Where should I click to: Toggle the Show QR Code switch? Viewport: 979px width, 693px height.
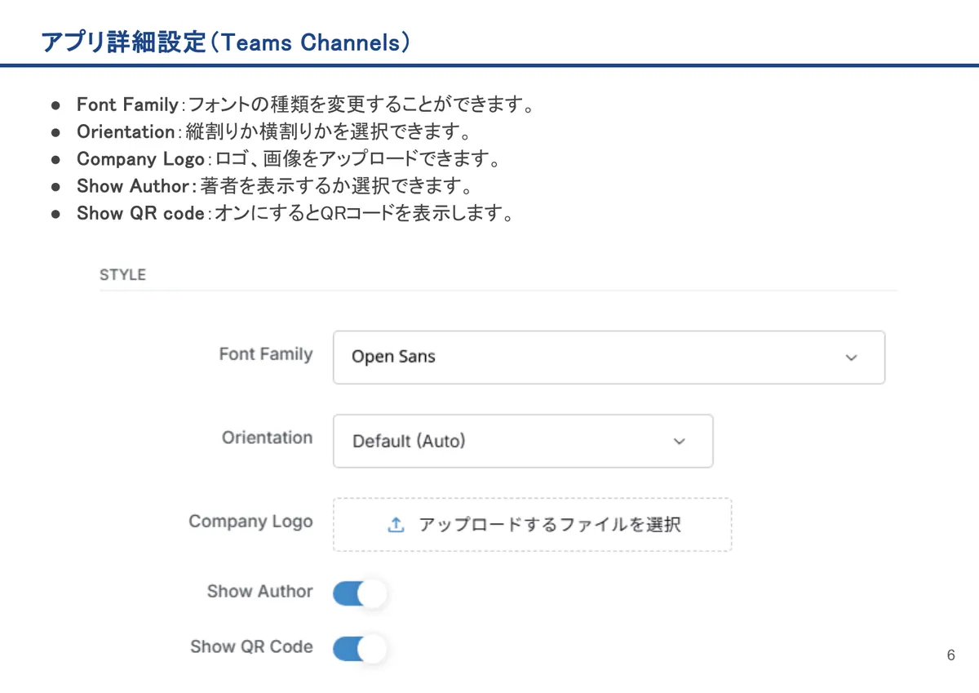[359, 649]
